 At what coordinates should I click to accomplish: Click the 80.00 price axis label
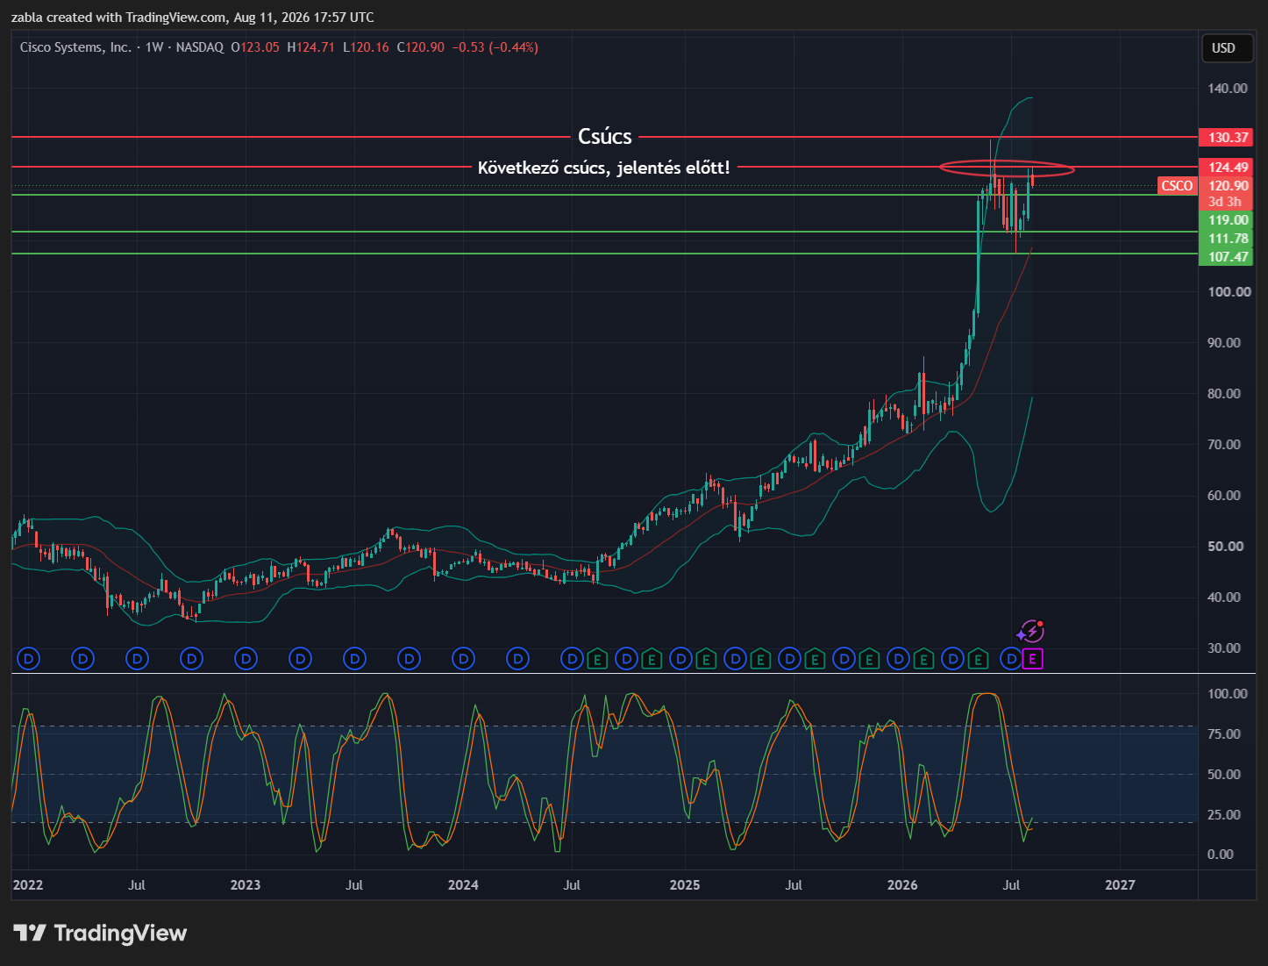pos(1224,393)
